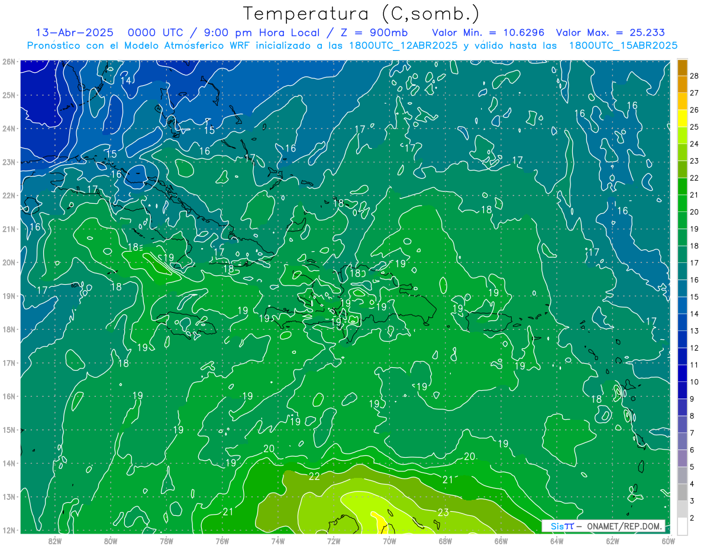
Task: Click legend scale value '25'
Action: [694, 127]
